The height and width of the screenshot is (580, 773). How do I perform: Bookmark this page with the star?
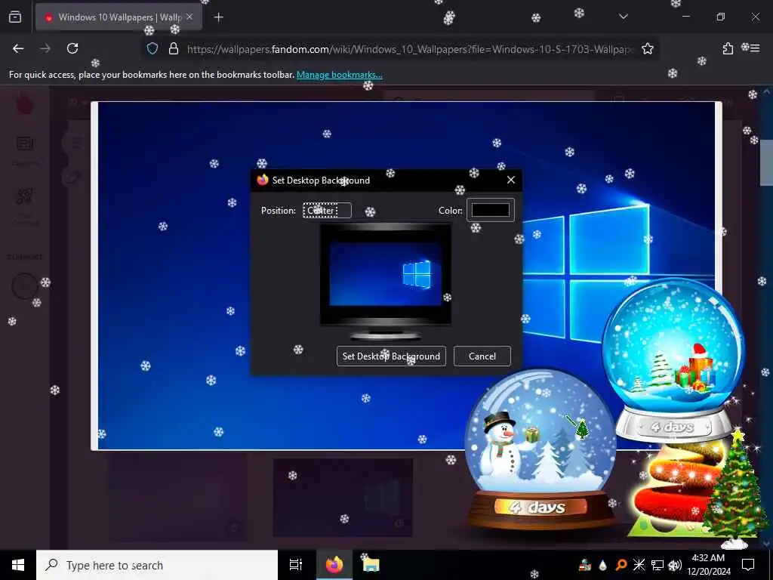pos(647,48)
